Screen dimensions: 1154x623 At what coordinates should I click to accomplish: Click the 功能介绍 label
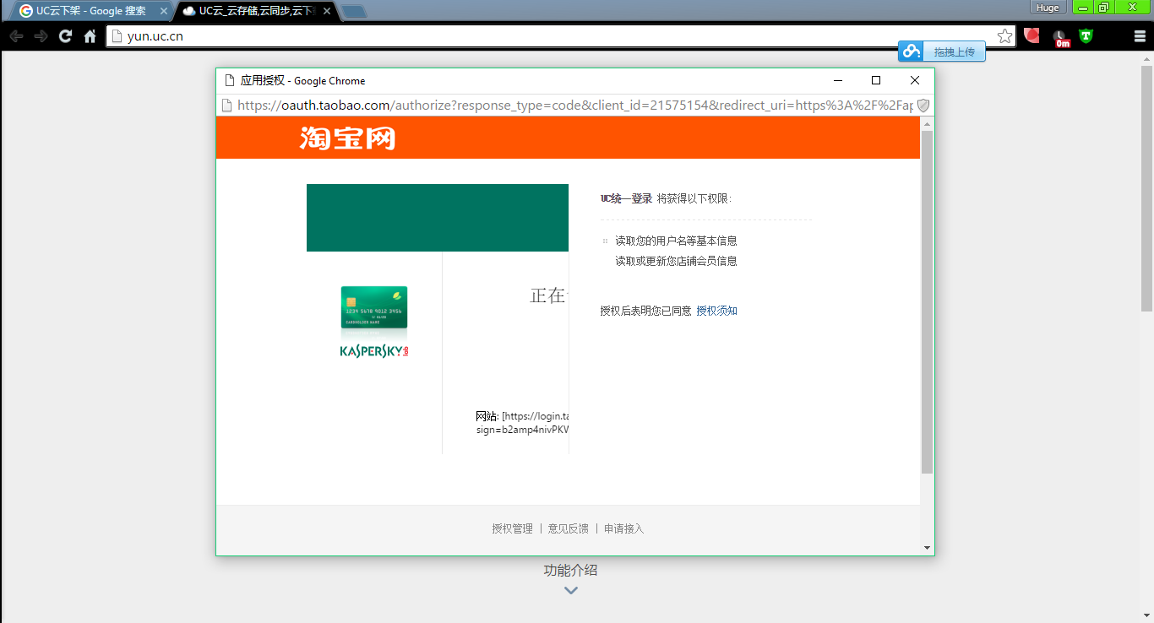tap(570, 570)
